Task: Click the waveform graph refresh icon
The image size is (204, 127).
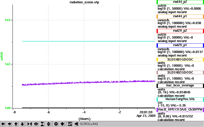Action: click(x=70, y=124)
